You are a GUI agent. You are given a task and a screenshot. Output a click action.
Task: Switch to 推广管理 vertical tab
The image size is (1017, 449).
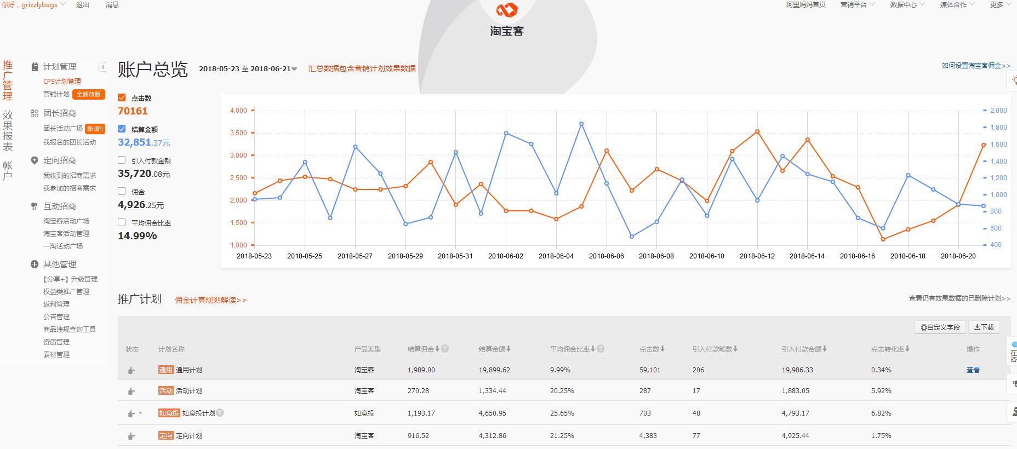(x=8, y=81)
